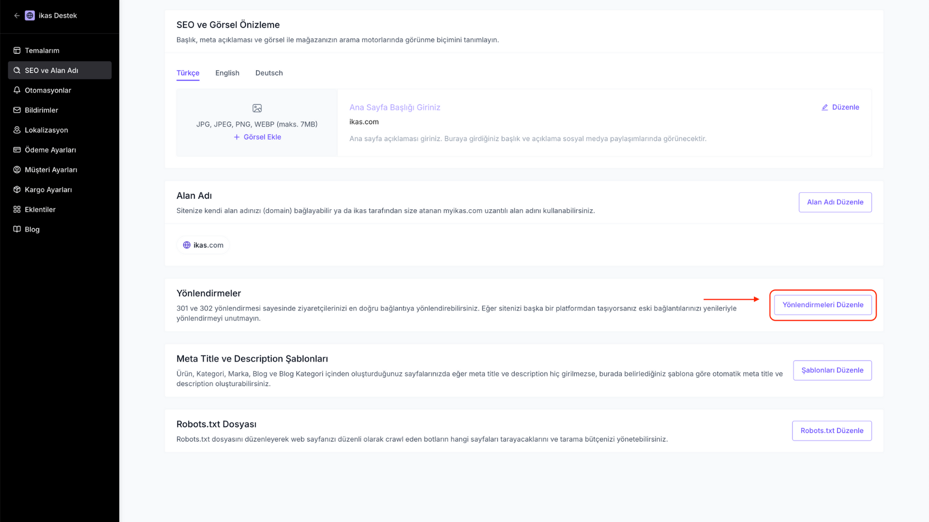Click the Robots.txt Düzenle button
This screenshot has height=522, width=929.
(x=832, y=431)
